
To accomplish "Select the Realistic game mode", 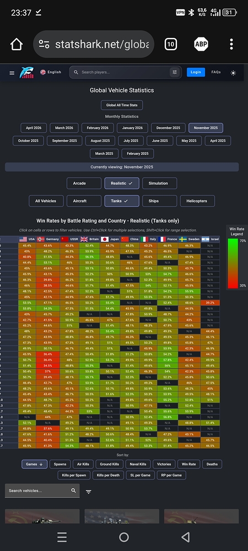I will [122, 183].
